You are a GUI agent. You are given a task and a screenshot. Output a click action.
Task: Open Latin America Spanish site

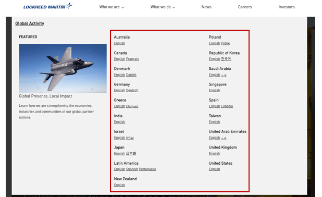(132, 169)
